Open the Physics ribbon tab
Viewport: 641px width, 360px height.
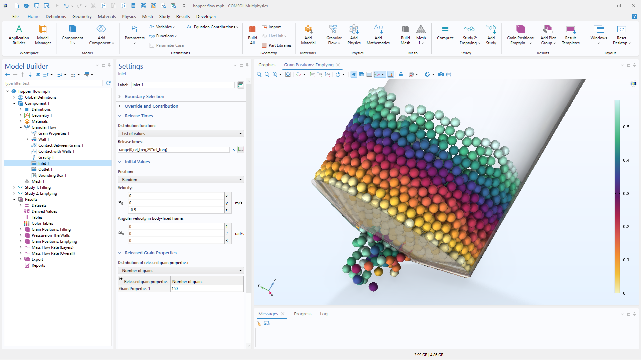pos(129,16)
